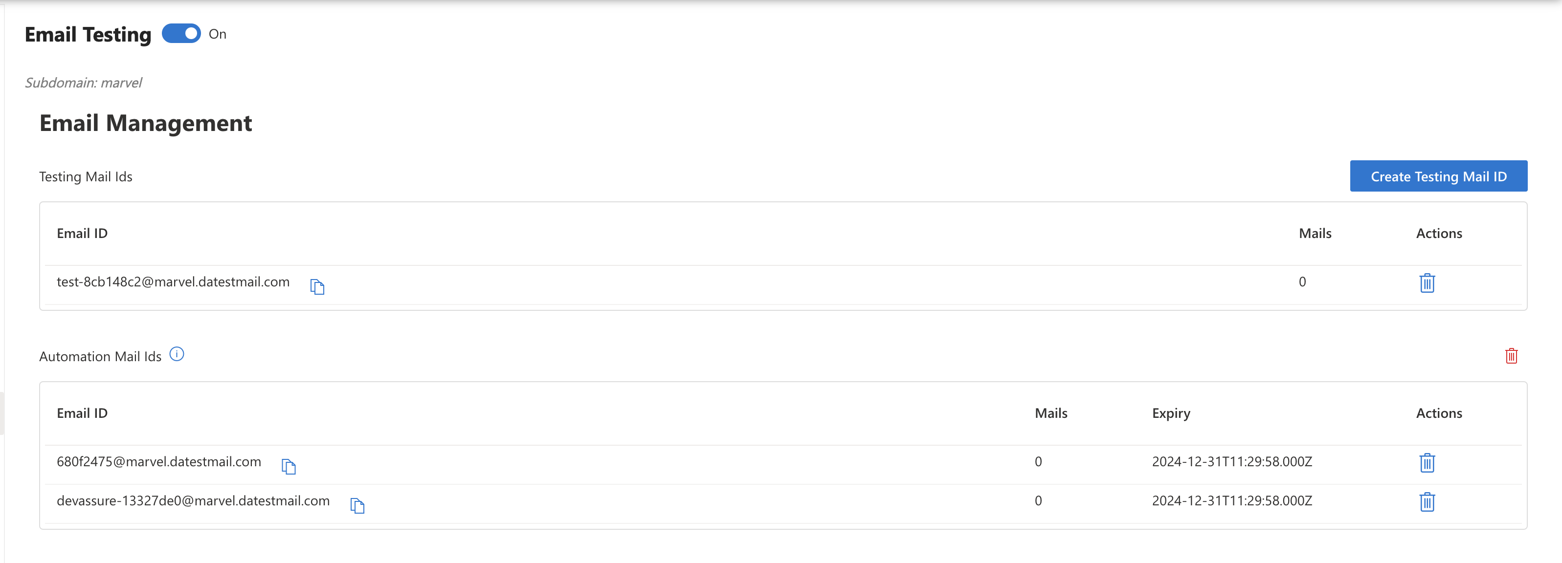Open the Automation Mail Ids info tooltip

pyautogui.click(x=177, y=354)
